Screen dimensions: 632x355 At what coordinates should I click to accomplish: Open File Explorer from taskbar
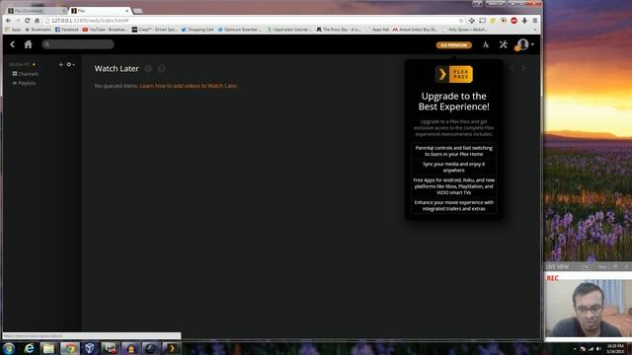[48, 348]
